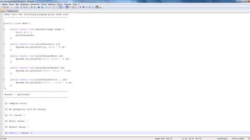Click the UTF-8 w/o BOM status entry

tap(238, 138)
